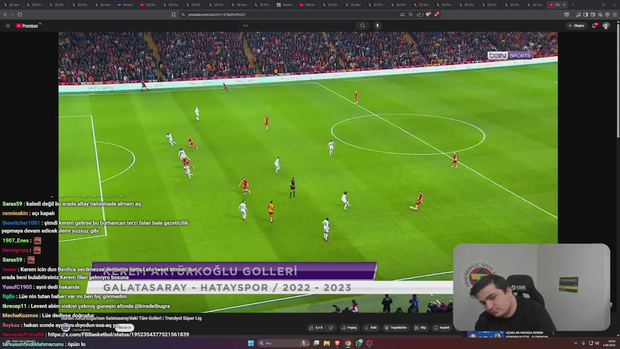Click the beIN SPORTS logo in video

[510, 55]
